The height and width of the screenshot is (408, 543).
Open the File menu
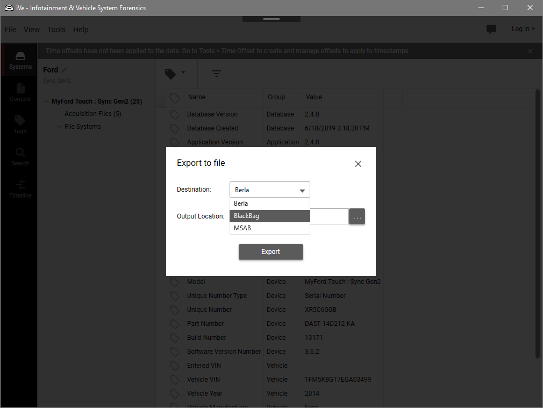[10, 30]
